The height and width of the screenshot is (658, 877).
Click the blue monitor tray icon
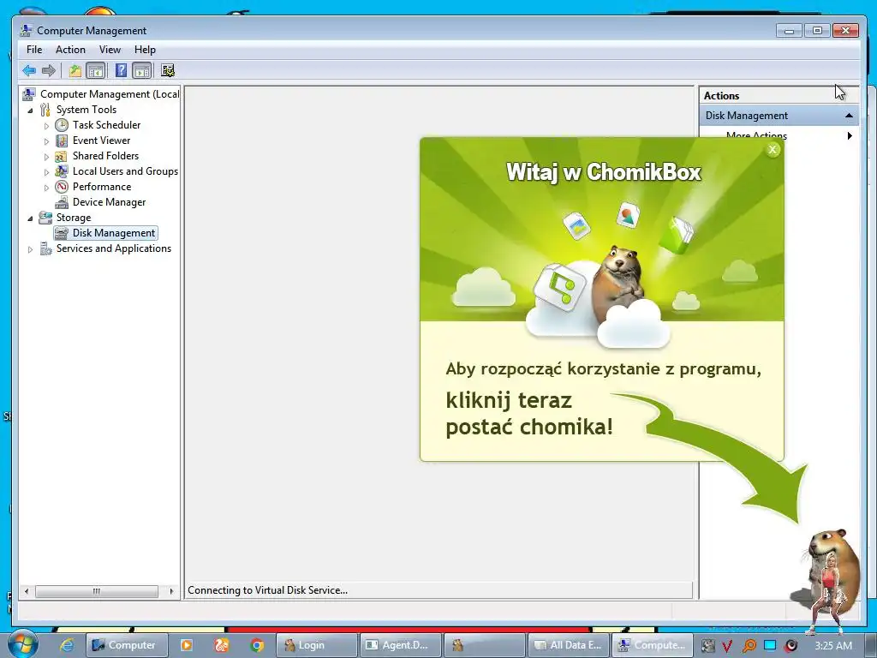[770, 645]
